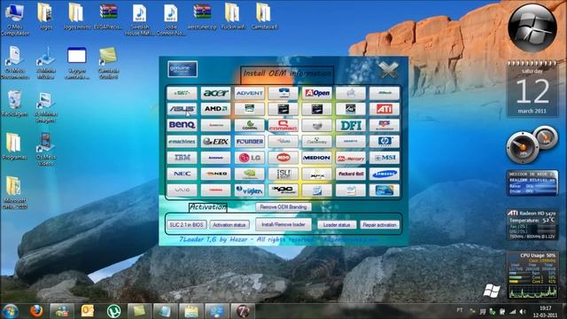Select the jogos folder on desktop
This screenshot has height=319, width=567.
[x=45, y=16]
